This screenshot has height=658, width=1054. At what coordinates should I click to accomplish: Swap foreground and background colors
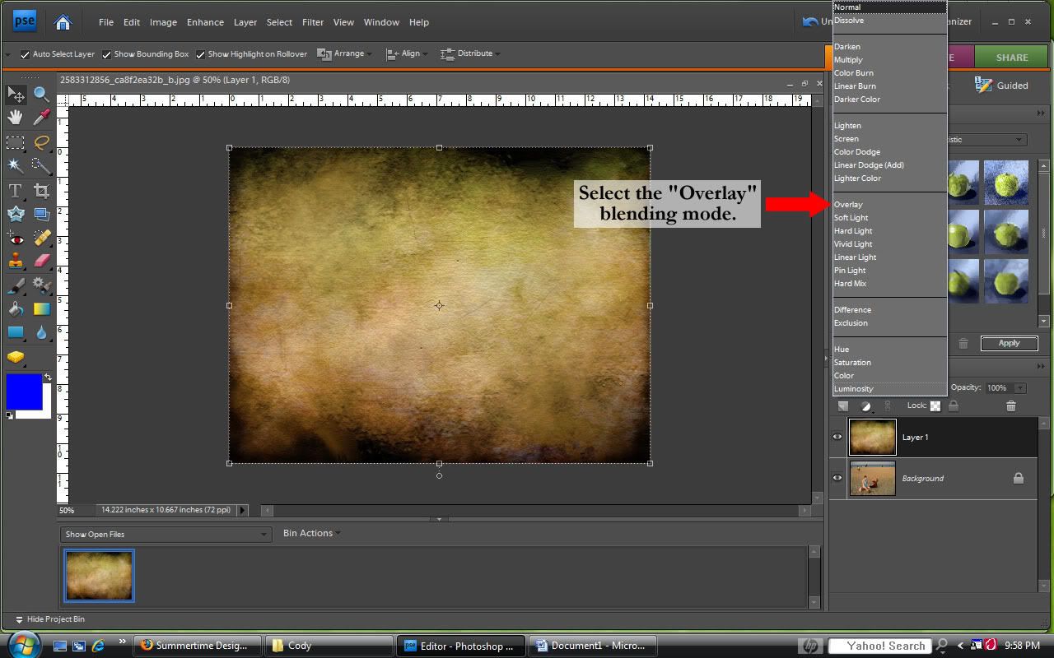47,378
